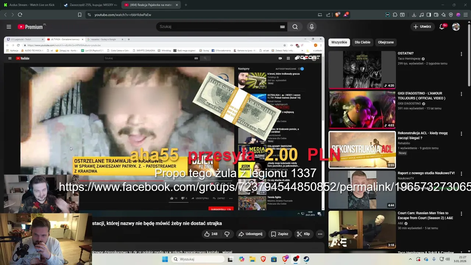Select the Obejrzane filter chip

[x=386, y=42]
